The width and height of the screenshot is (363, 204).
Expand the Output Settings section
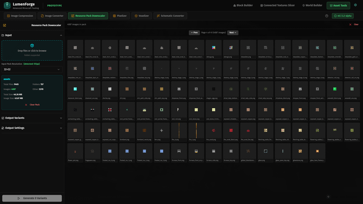[61, 128]
